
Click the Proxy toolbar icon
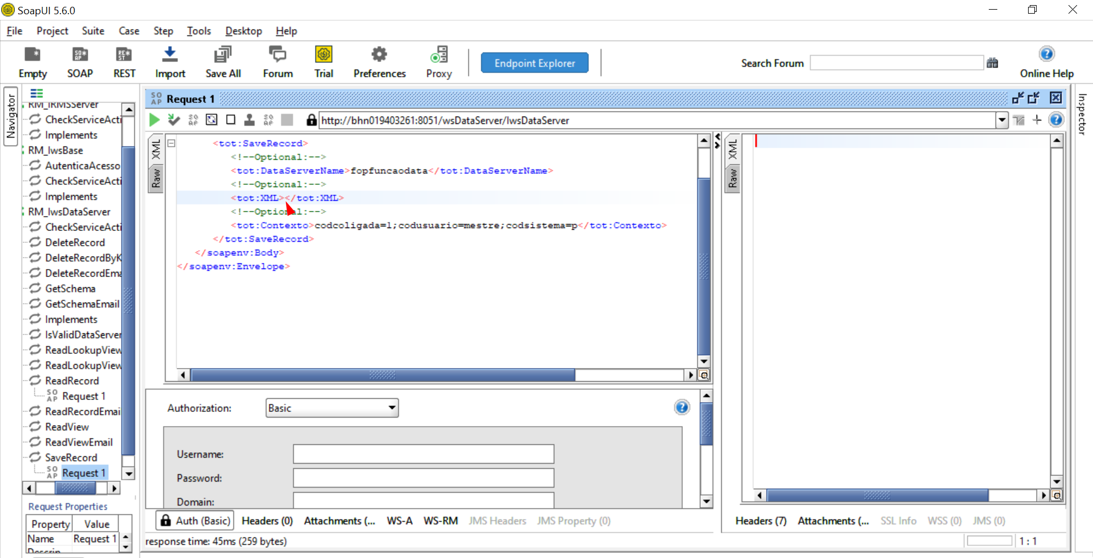[439, 62]
